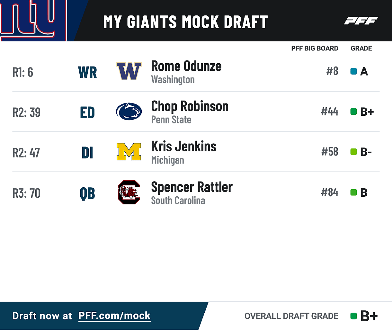Image resolution: width=392 pixels, height=330 pixels.
Task: Click the R1: 6 pick label
Action: coord(23,72)
